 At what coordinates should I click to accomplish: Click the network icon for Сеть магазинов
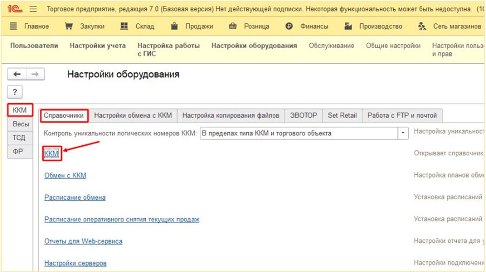tap(422, 26)
